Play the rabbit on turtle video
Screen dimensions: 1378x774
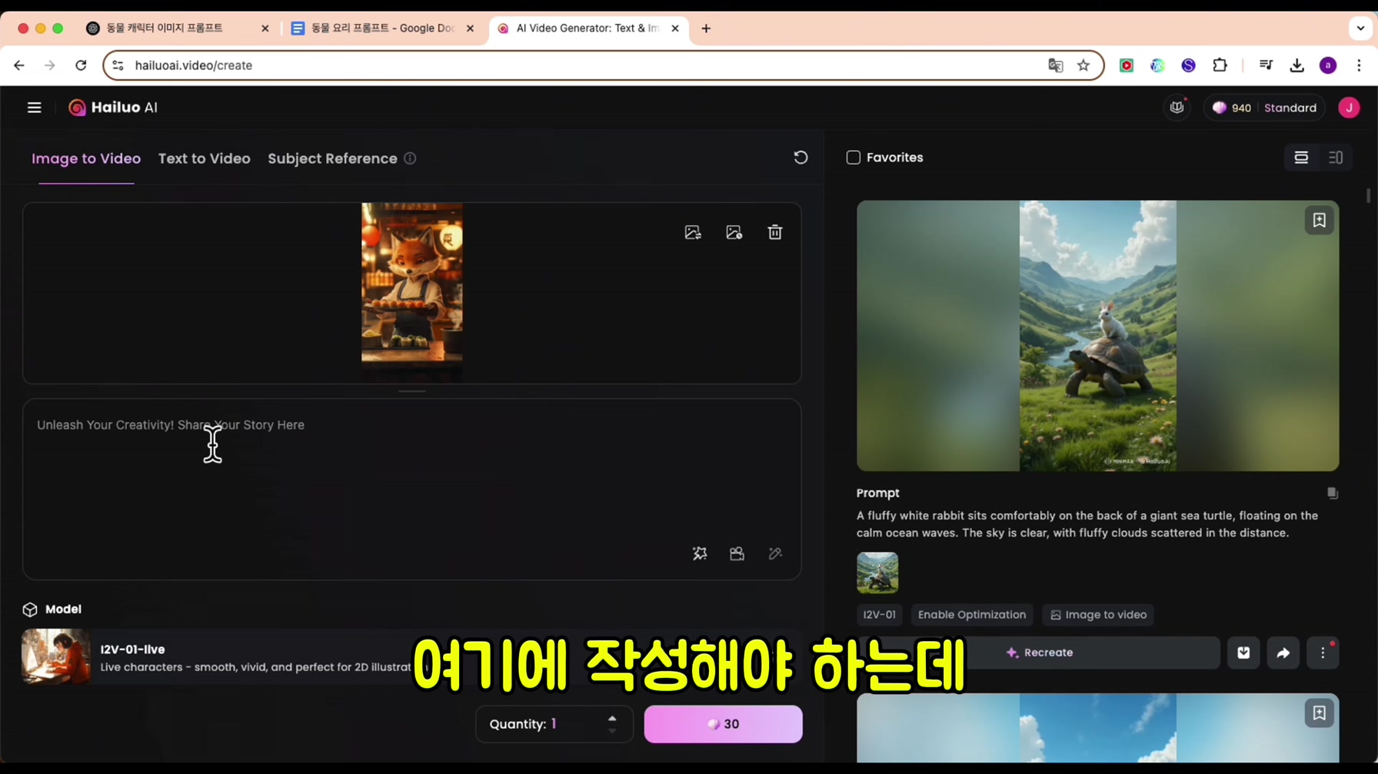(1097, 336)
